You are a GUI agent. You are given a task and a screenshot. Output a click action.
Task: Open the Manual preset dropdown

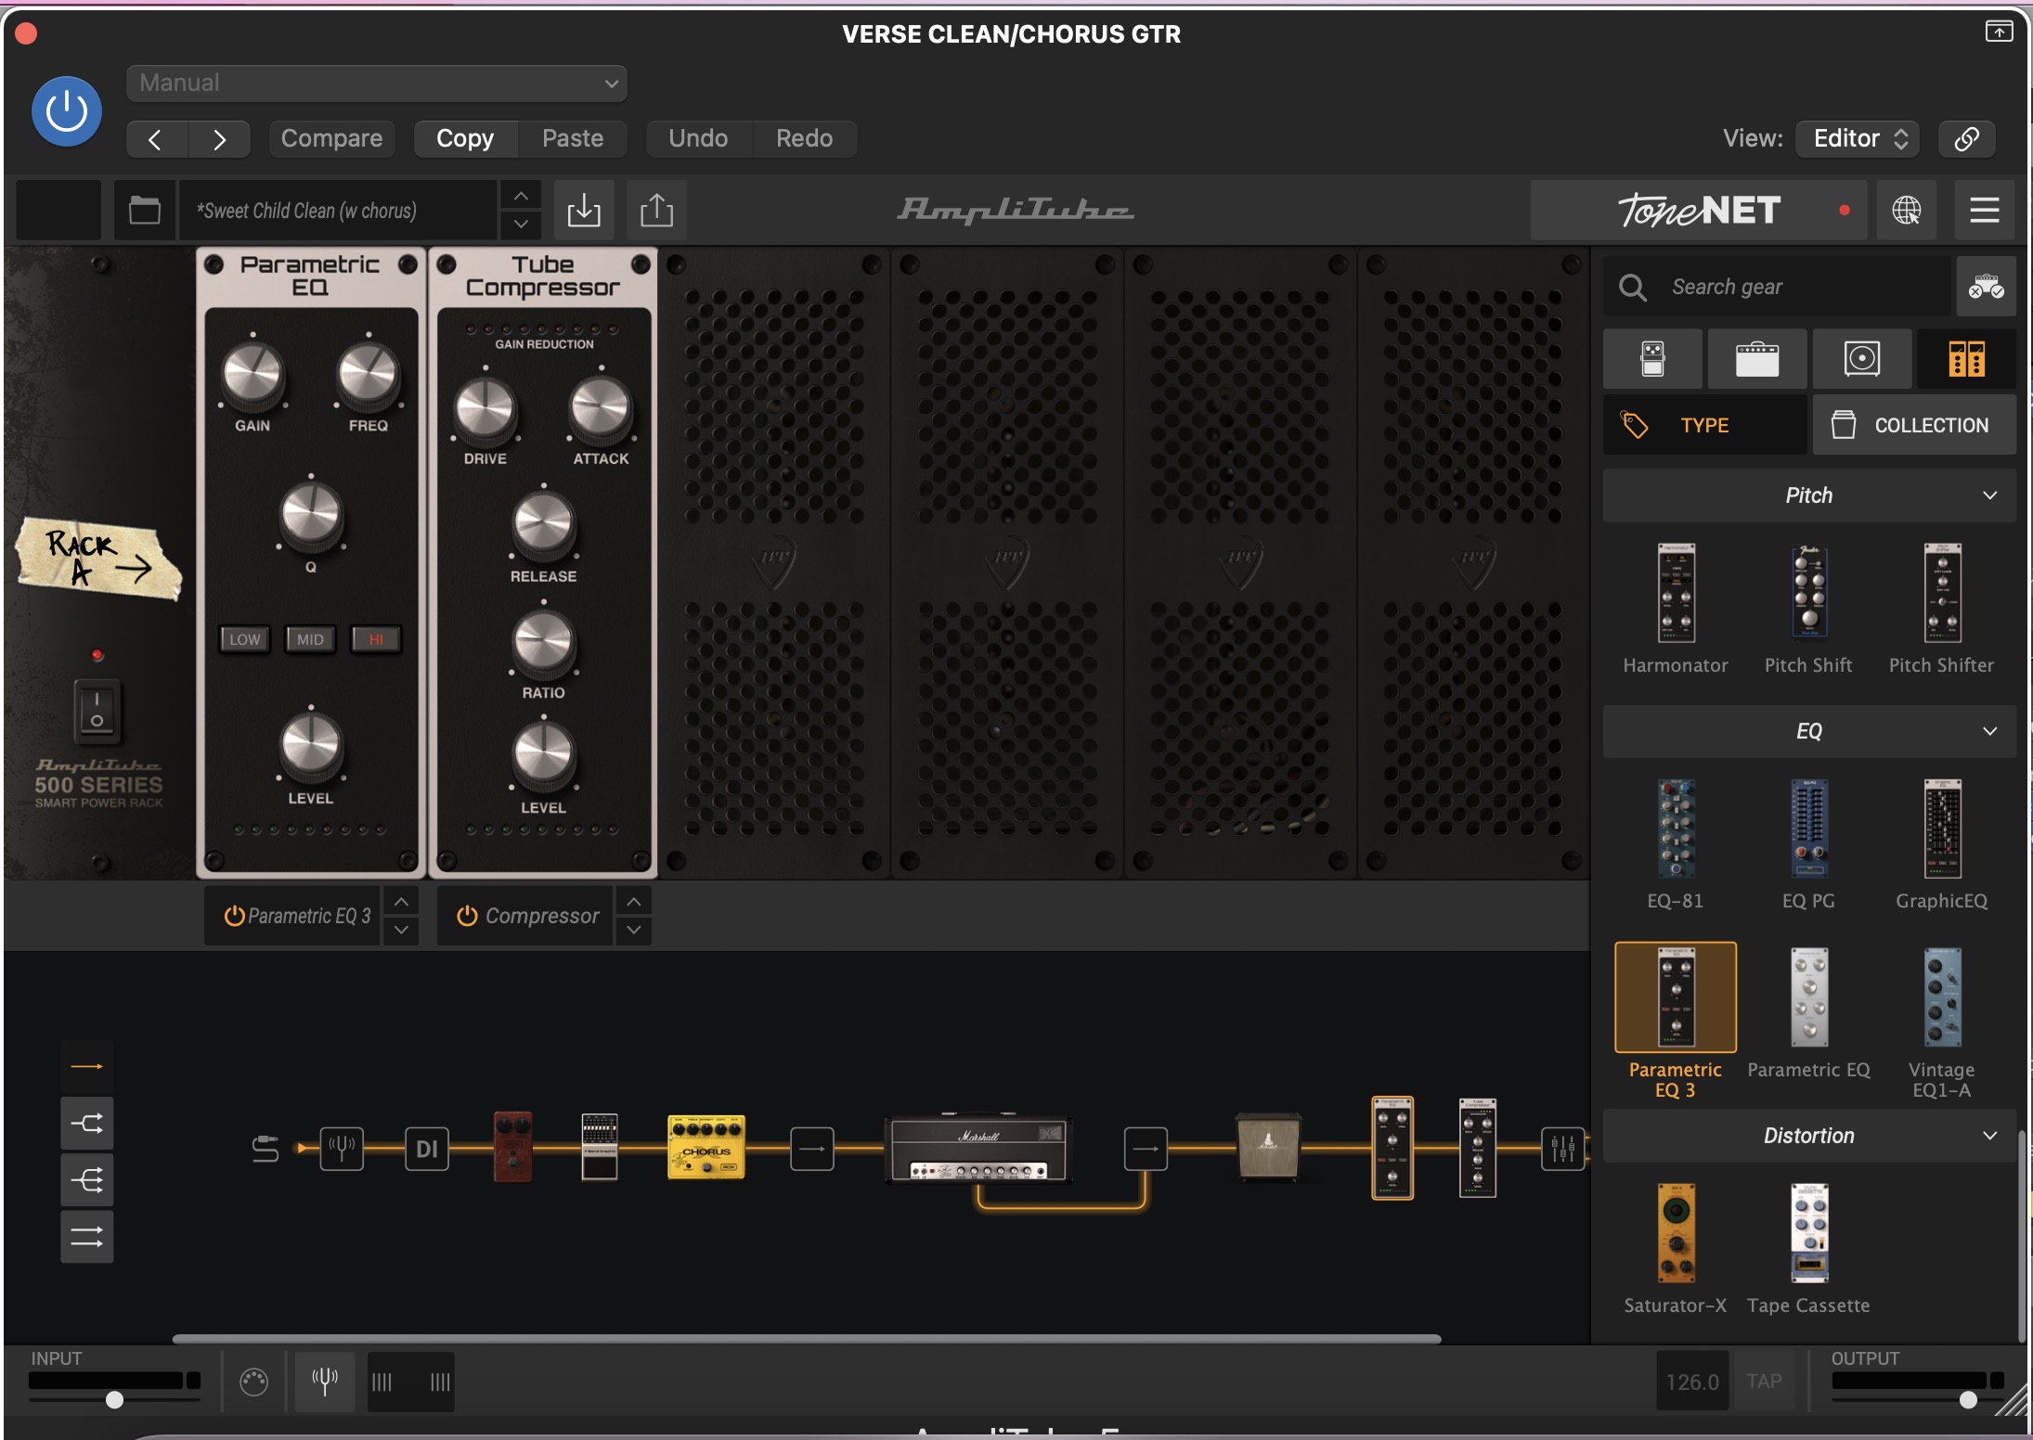377,84
